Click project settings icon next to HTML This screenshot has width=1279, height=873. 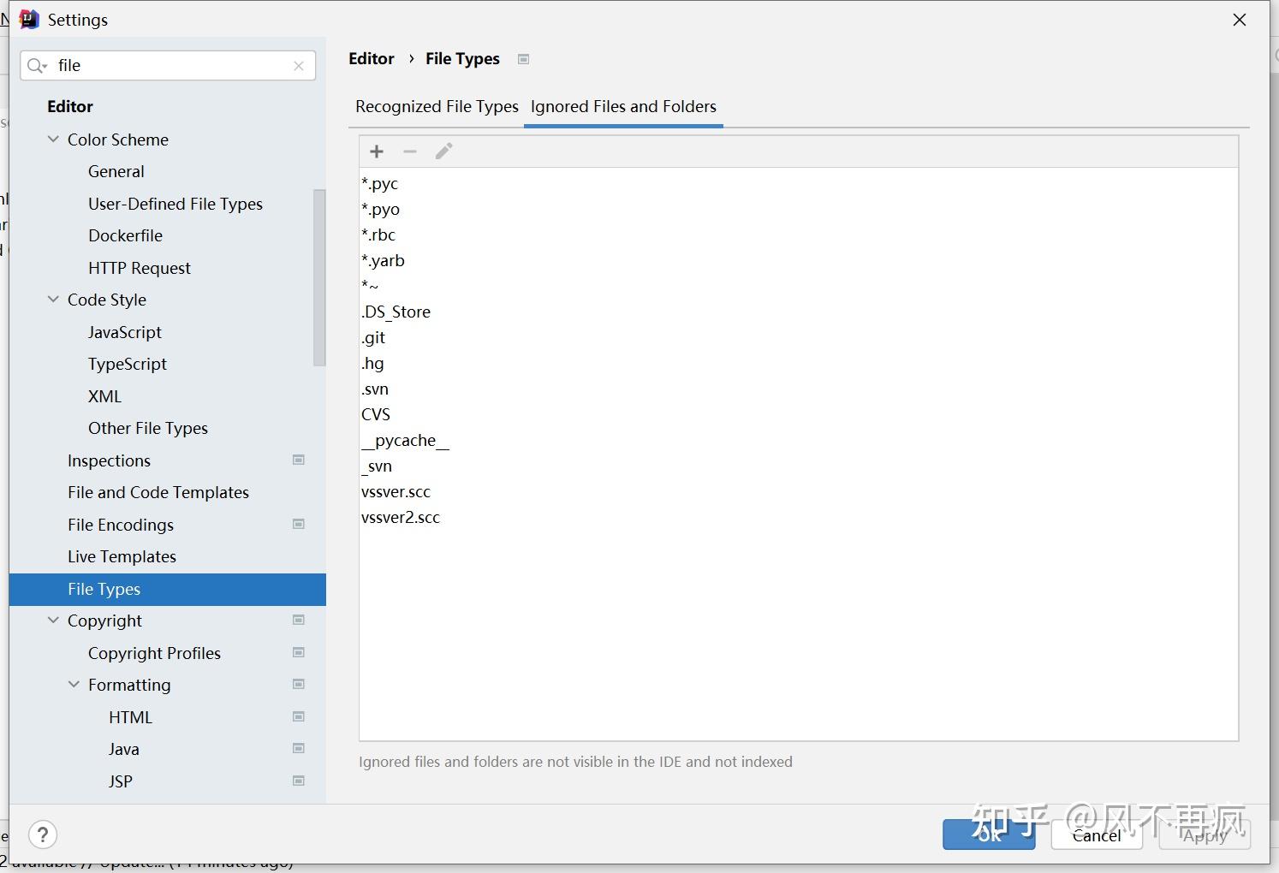[299, 717]
